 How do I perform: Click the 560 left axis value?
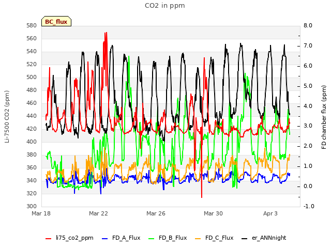click(32, 39)
